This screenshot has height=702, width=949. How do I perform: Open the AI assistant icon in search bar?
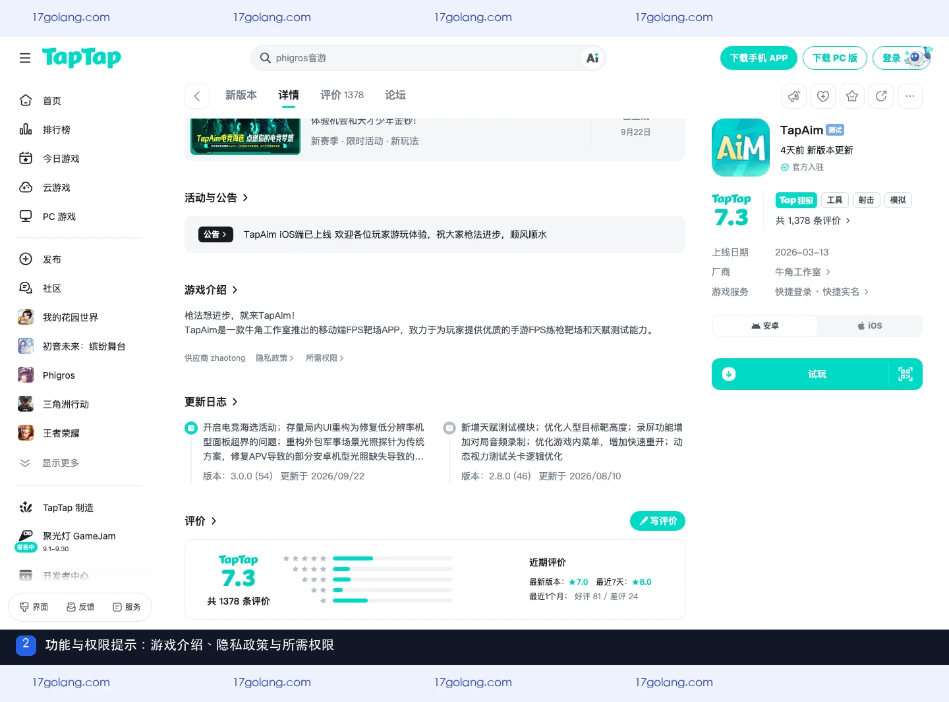click(592, 58)
